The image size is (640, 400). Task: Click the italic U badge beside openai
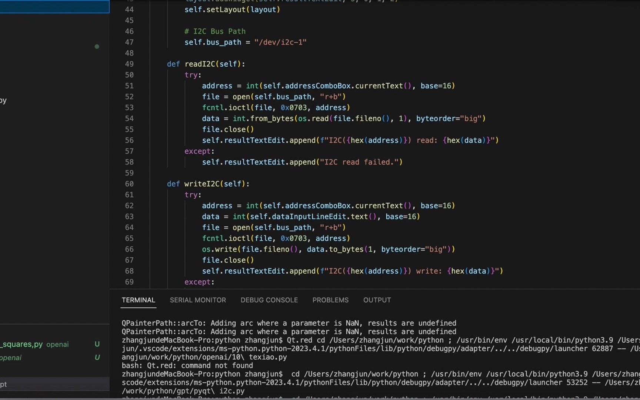point(97,357)
